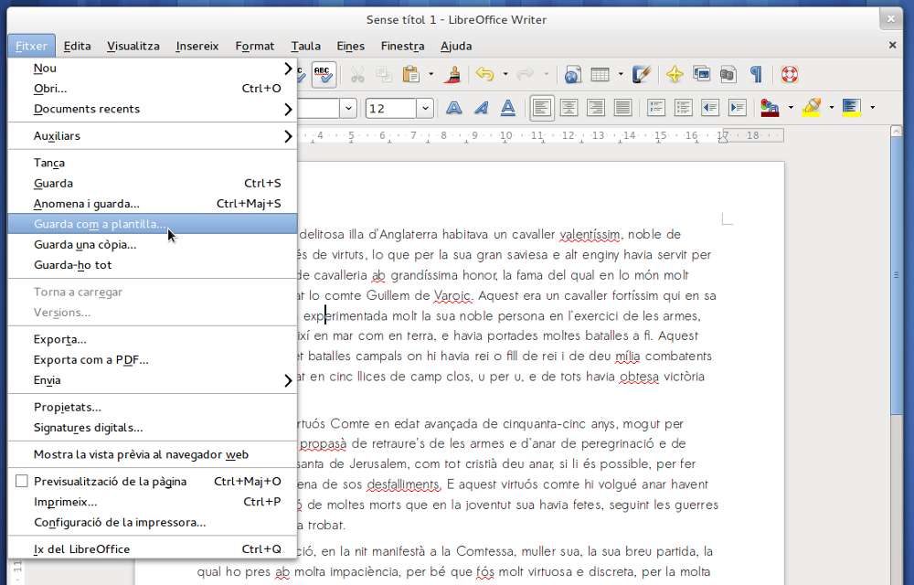Screen dimensions: 914x585
Task: Open the Hyperlink globe icon
Action: pos(572,75)
